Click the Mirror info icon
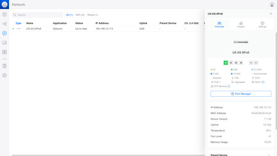Screen dimensions: 277x156 pos(263,82)
